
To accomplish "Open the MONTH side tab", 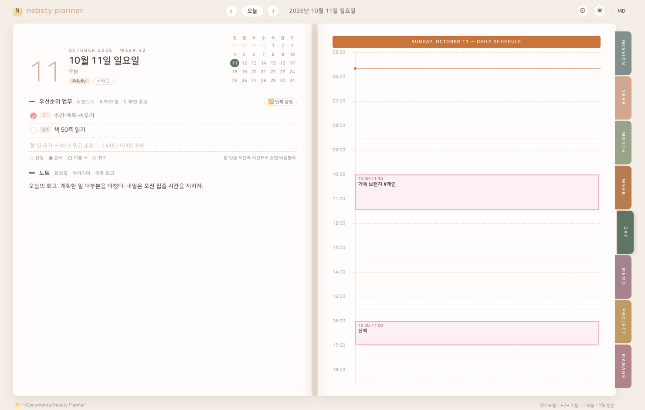I will click(623, 143).
